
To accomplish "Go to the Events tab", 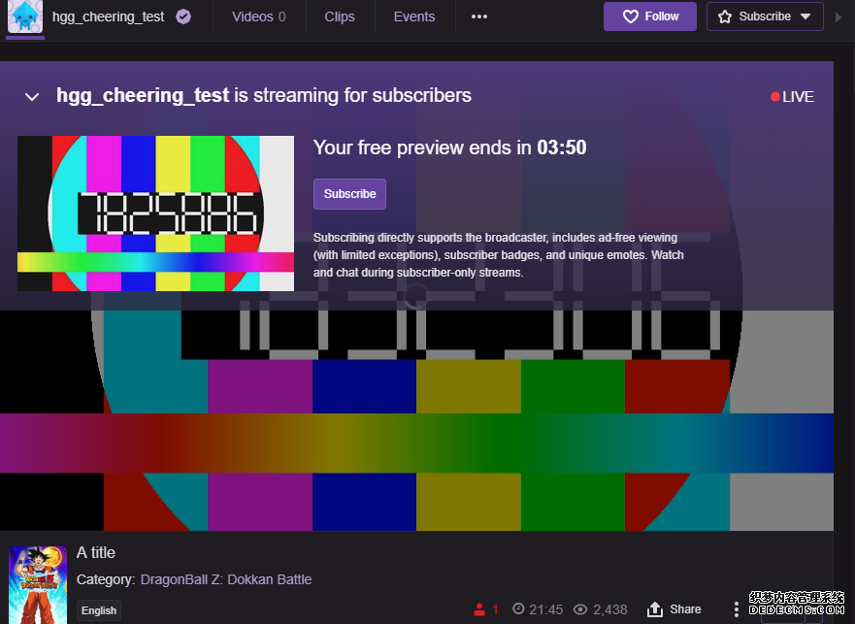I will tap(414, 16).
